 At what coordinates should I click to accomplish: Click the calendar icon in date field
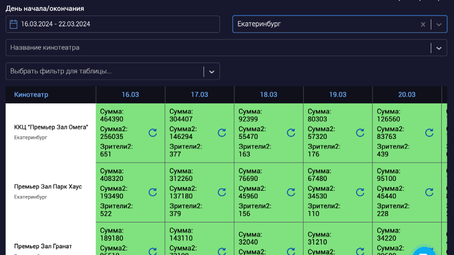14,24
